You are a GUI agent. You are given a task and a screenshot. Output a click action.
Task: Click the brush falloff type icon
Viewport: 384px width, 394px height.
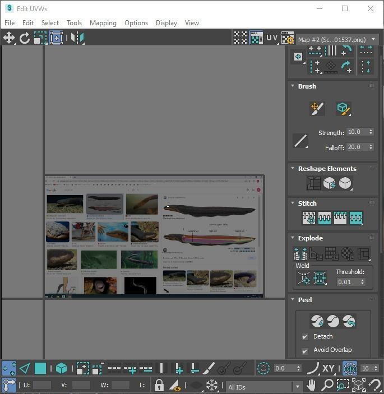point(300,141)
